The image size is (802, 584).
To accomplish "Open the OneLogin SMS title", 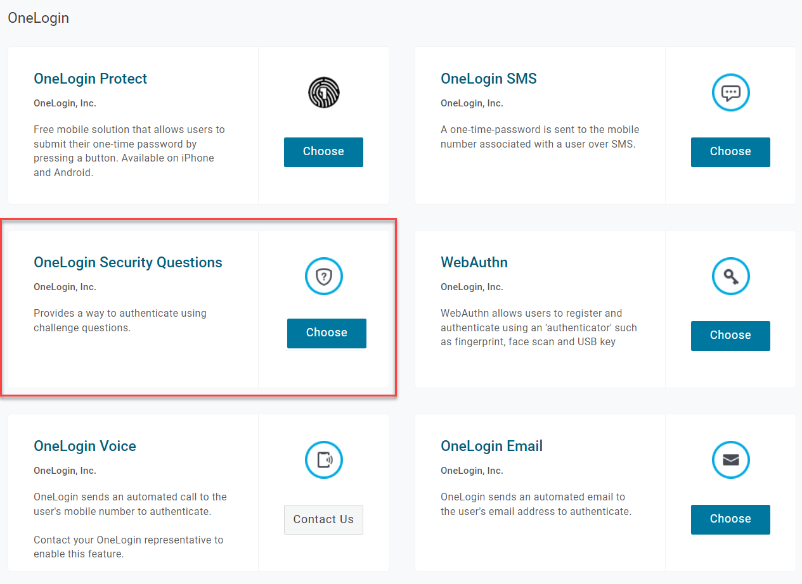I will click(489, 79).
